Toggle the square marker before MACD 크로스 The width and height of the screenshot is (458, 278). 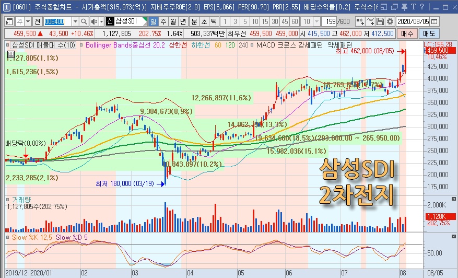coord(252,45)
